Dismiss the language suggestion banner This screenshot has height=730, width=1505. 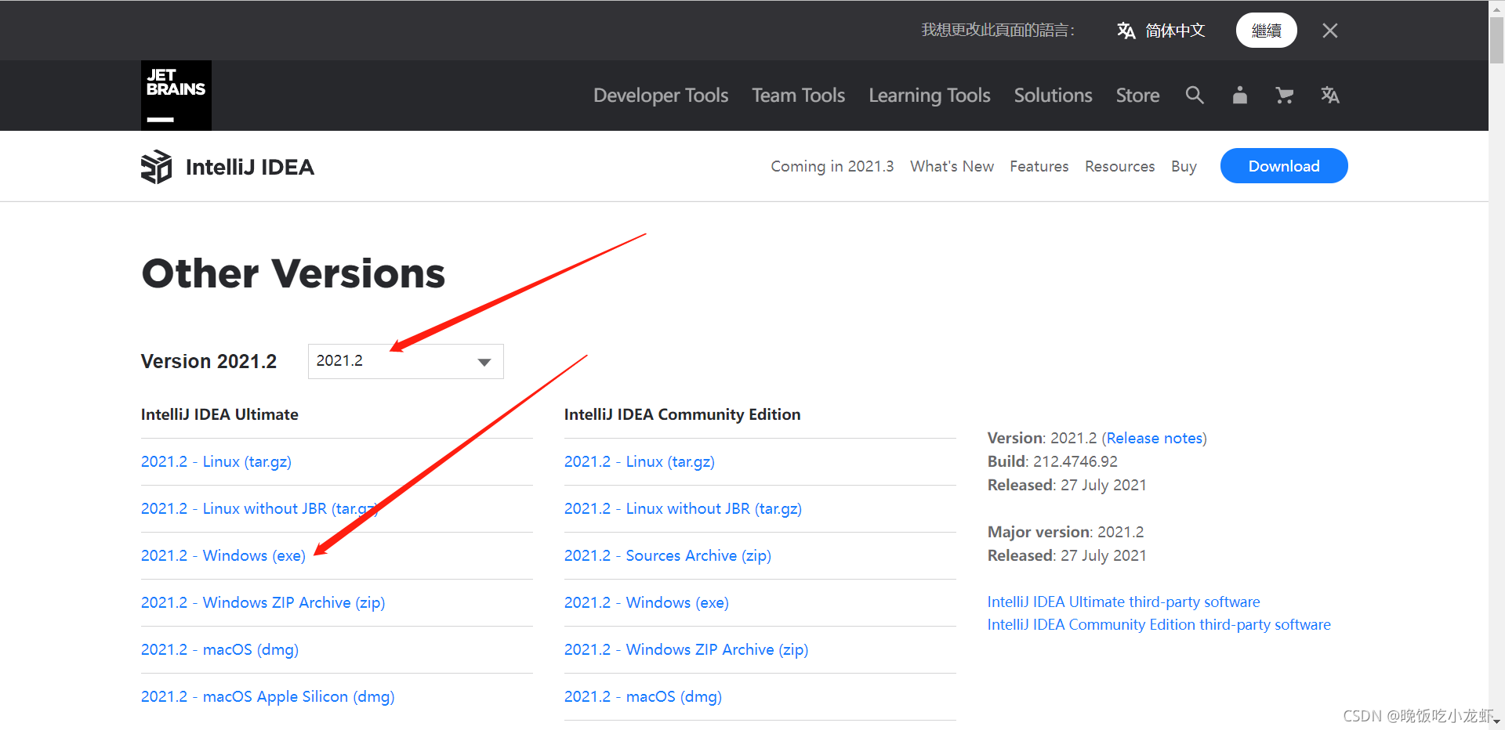(1329, 31)
